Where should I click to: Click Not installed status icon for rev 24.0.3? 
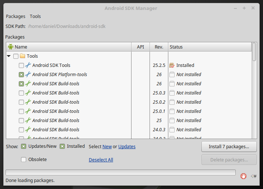(x=172, y=130)
